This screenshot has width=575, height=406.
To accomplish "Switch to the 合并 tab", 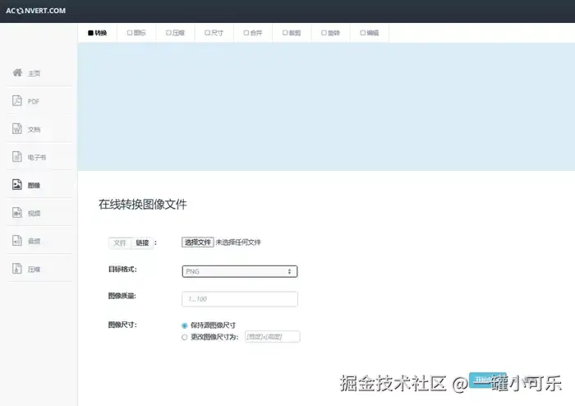I will point(253,33).
